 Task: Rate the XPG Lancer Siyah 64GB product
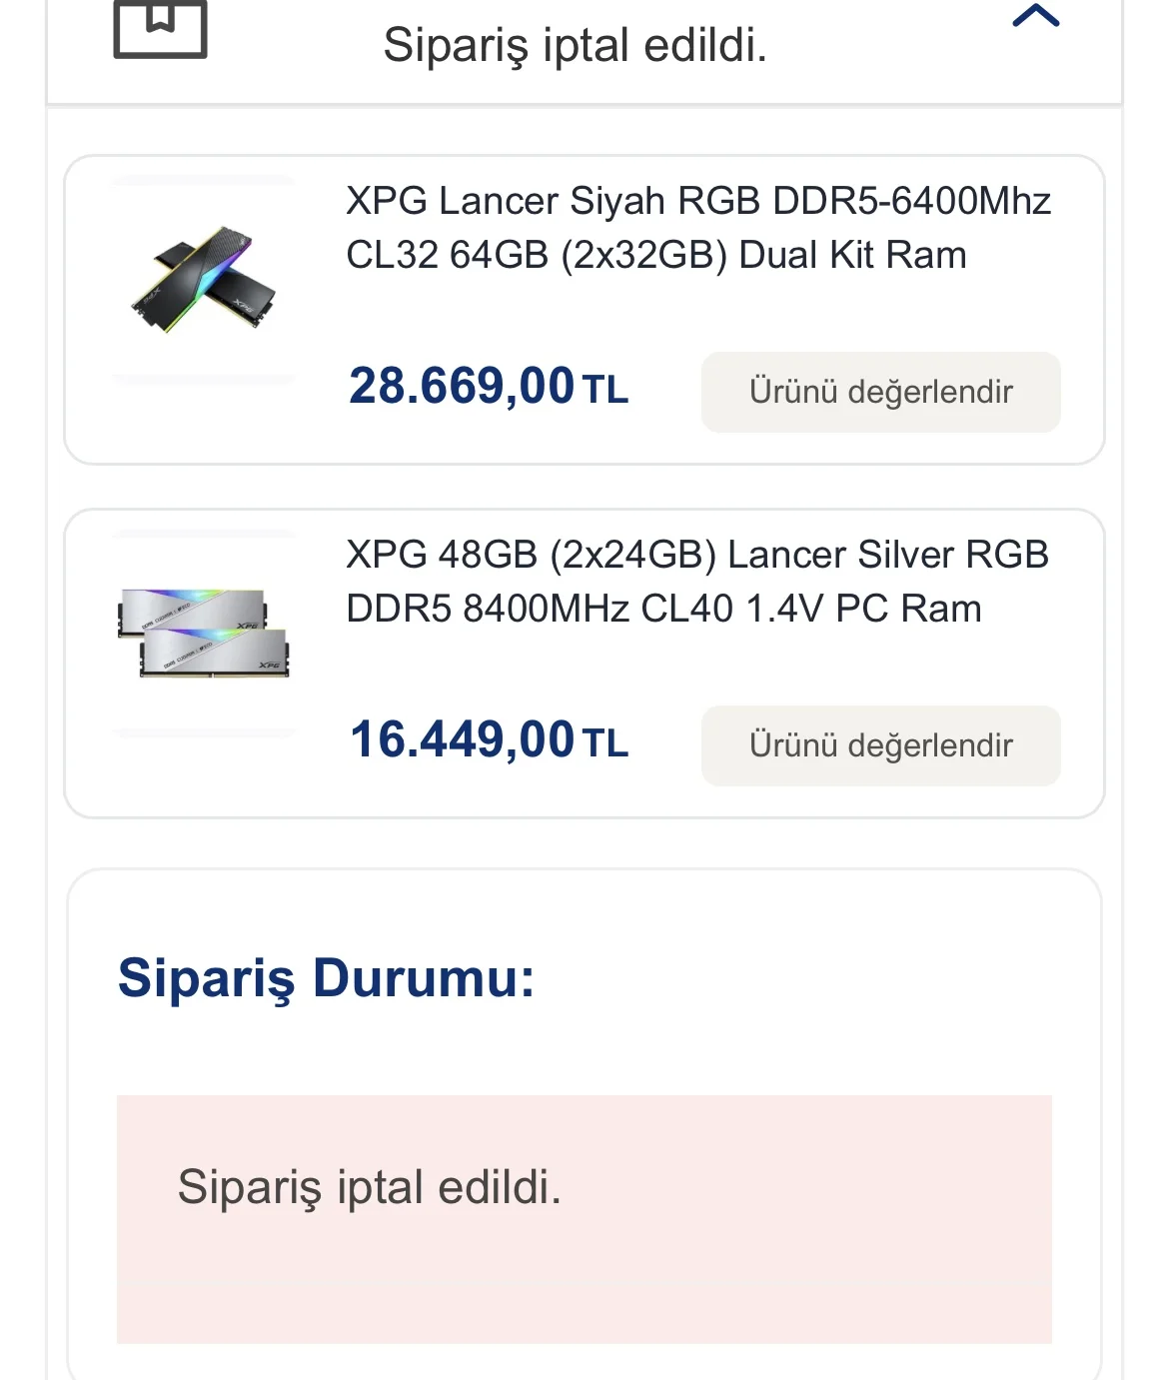click(x=880, y=392)
